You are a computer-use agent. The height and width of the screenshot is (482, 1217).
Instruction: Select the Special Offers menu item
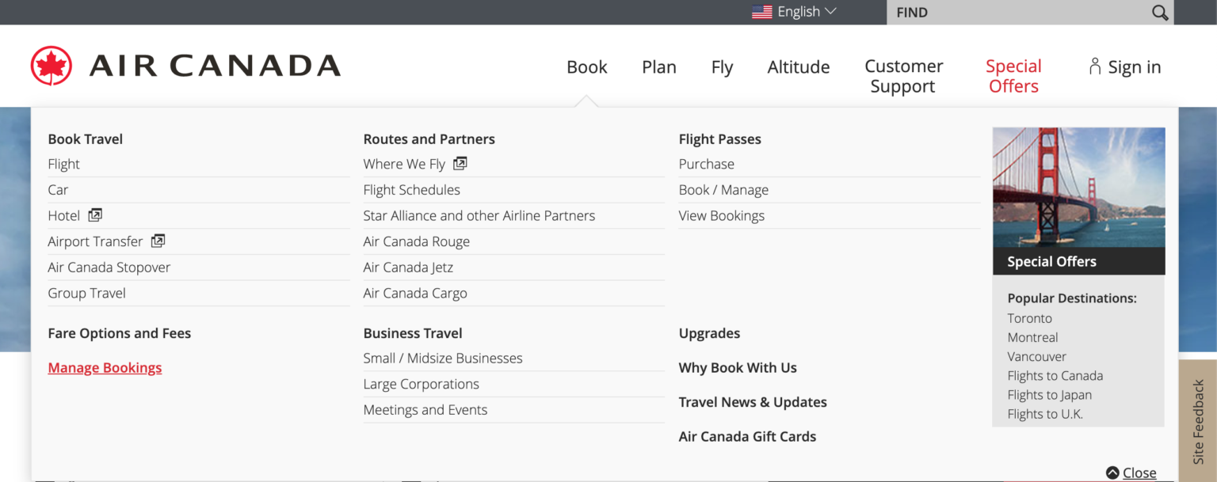tap(1013, 76)
